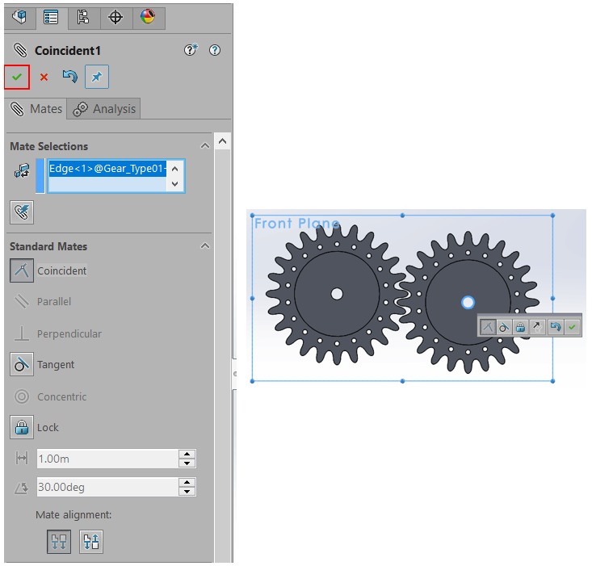The height and width of the screenshot is (566, 592).
Task: Click the Concentric mate label
Action: click(62, 396)
